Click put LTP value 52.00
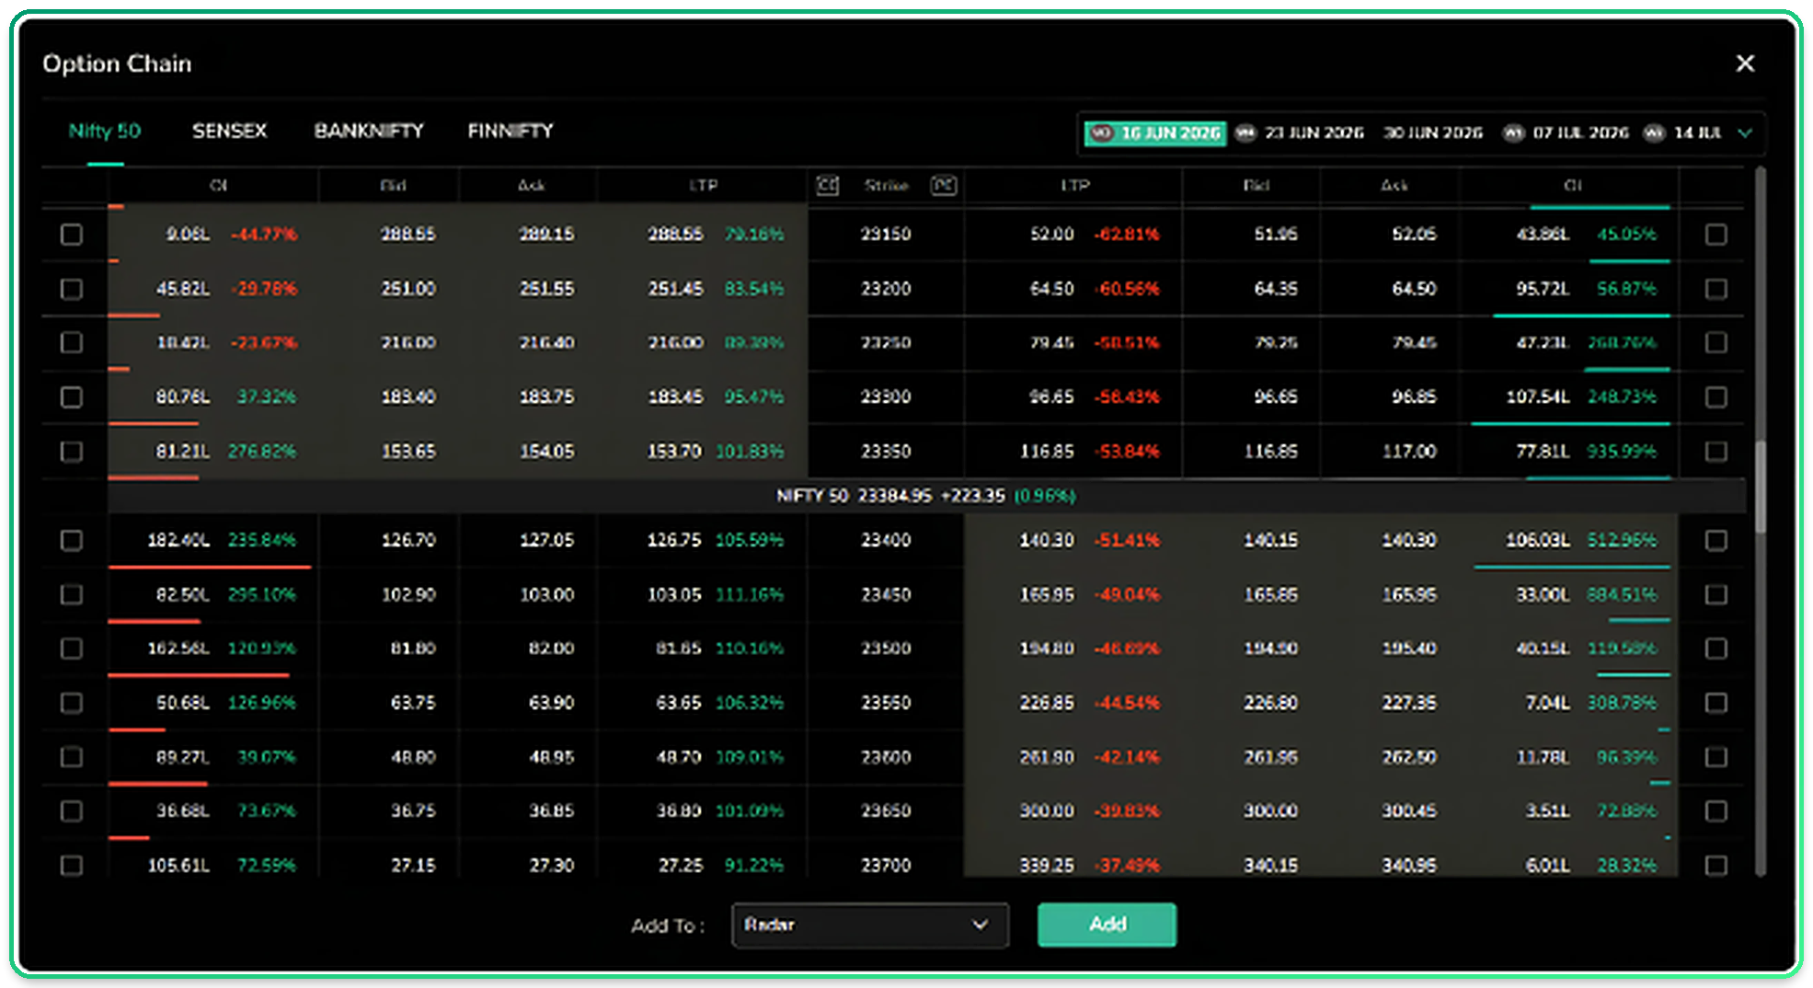The image size is (1813, 988). click(x=1051, y=235)
